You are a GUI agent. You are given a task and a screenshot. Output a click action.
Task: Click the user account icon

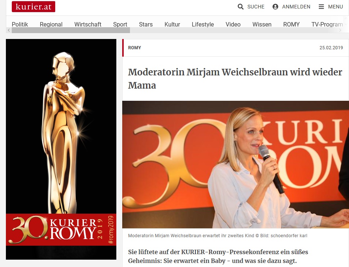click(x=275, y=7)
